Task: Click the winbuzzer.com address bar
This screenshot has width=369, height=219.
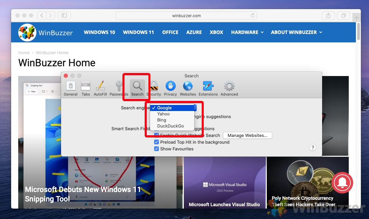Action: point(186,15)
